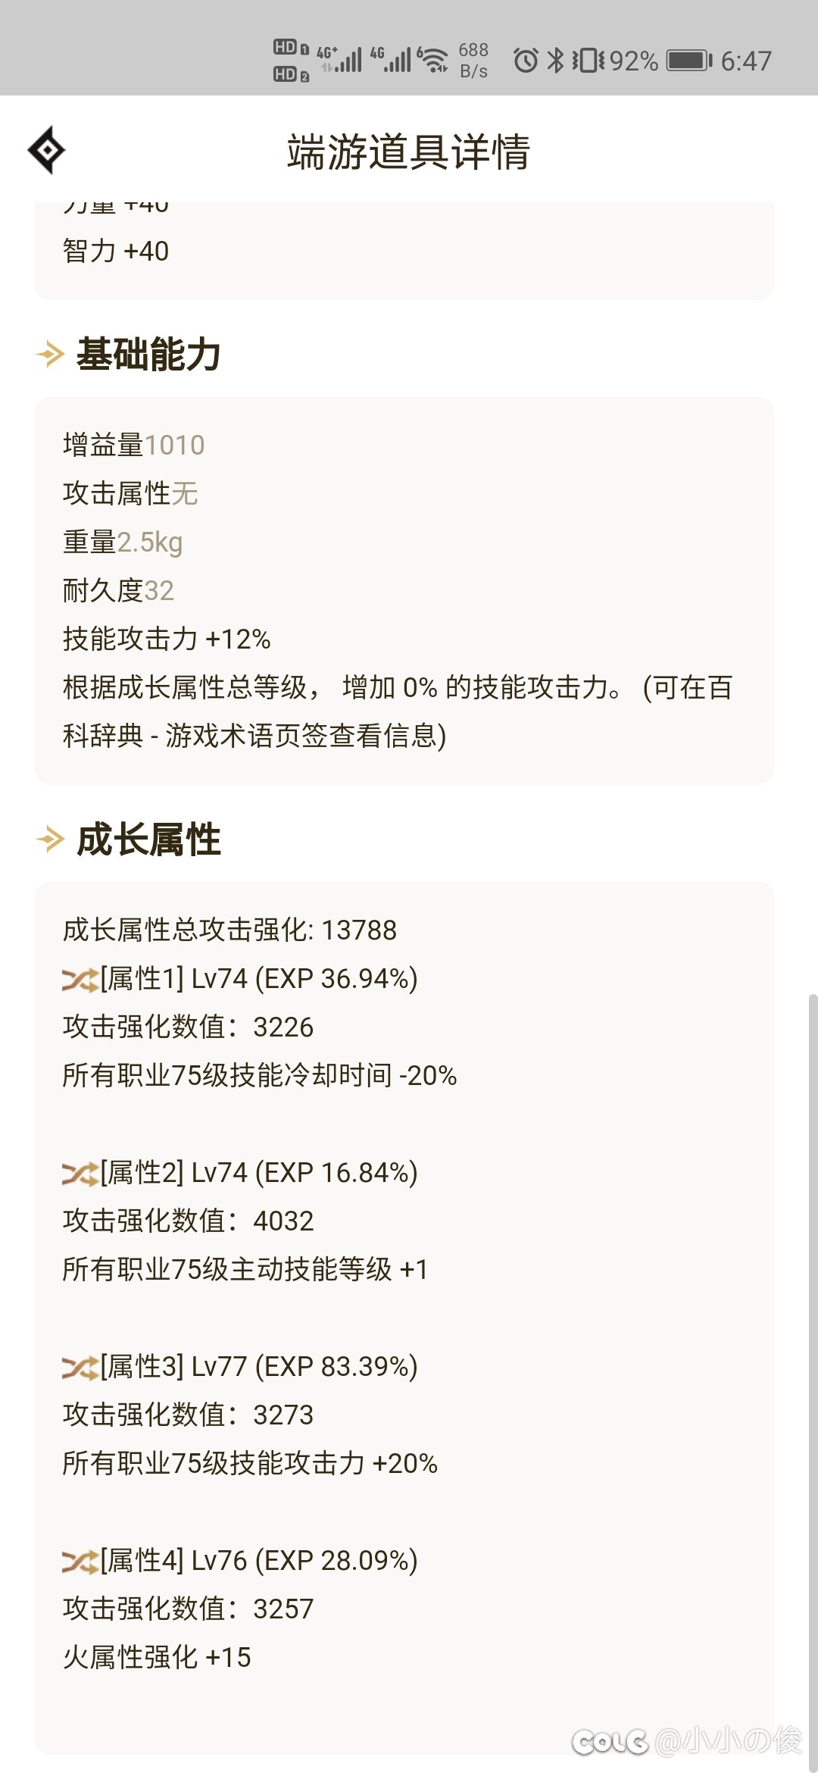
Task: Tap the 属性1 Lv74 entry line
Action: pos(240,978)
